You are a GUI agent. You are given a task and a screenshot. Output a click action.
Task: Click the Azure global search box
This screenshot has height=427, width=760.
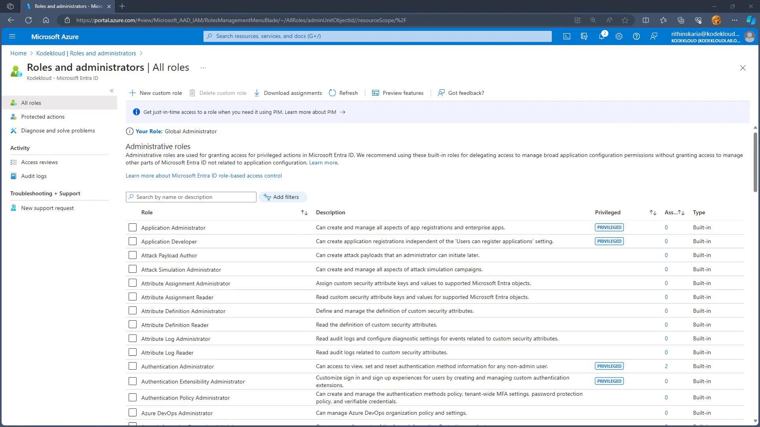[378, 36]
